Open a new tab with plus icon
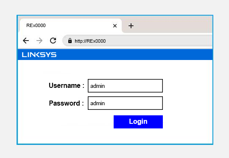This screenshot has width=229, height=158. click(x=131, y=26)
